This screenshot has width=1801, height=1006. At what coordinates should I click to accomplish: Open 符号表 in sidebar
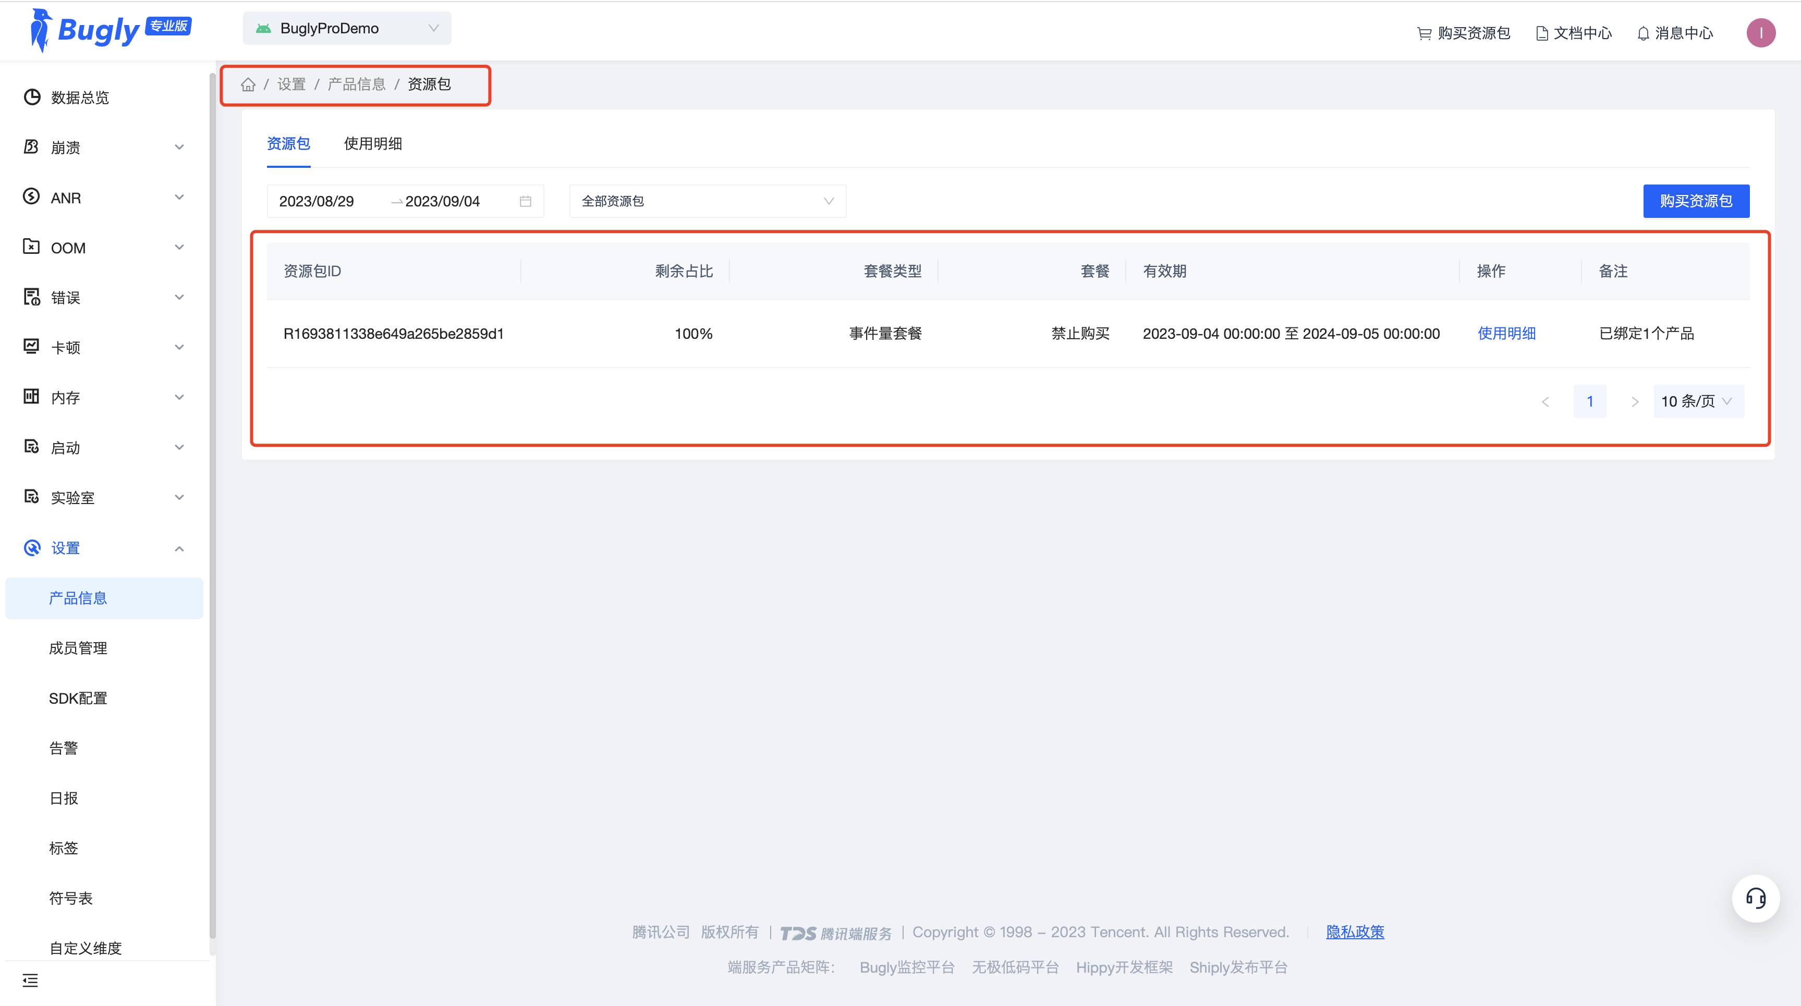pos(70,898)
